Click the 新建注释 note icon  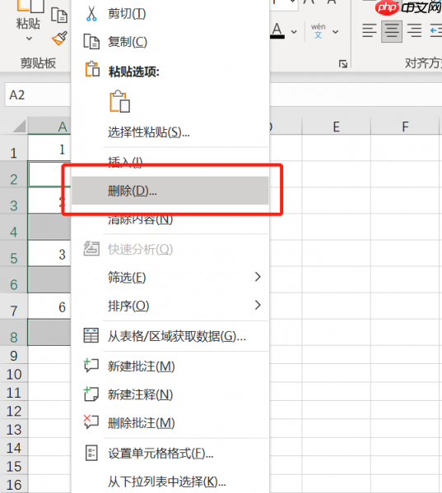point(91,394)
